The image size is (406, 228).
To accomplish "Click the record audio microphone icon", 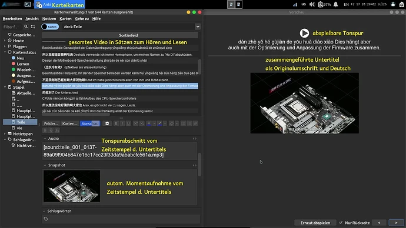I will pyautogui.click(x=51, y=130).
